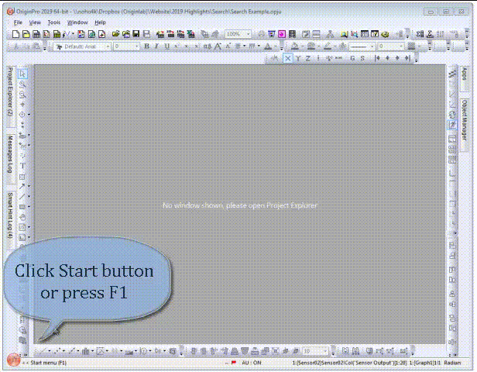Screen dimensions: 477x372
Task: Click the Open Template icon
Action: 126,34
